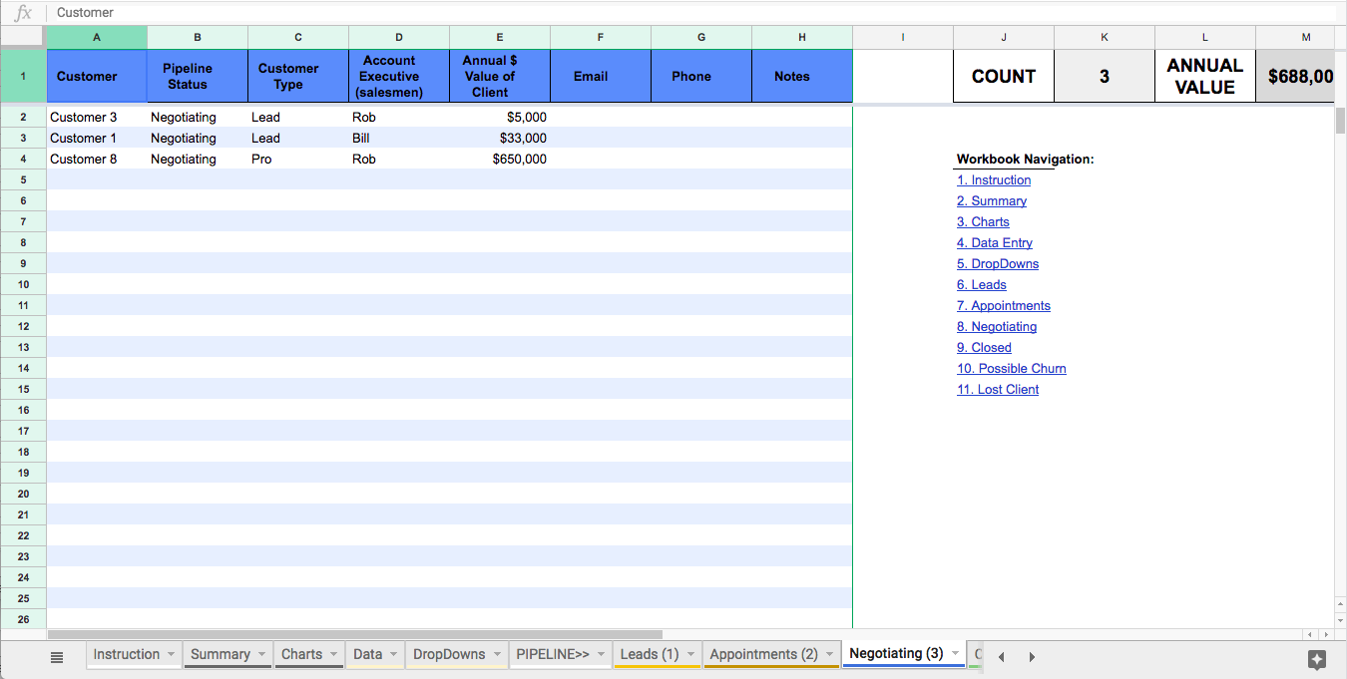Select the $650,000 value cell
The image size is (1347, 679).
point(500,160)
